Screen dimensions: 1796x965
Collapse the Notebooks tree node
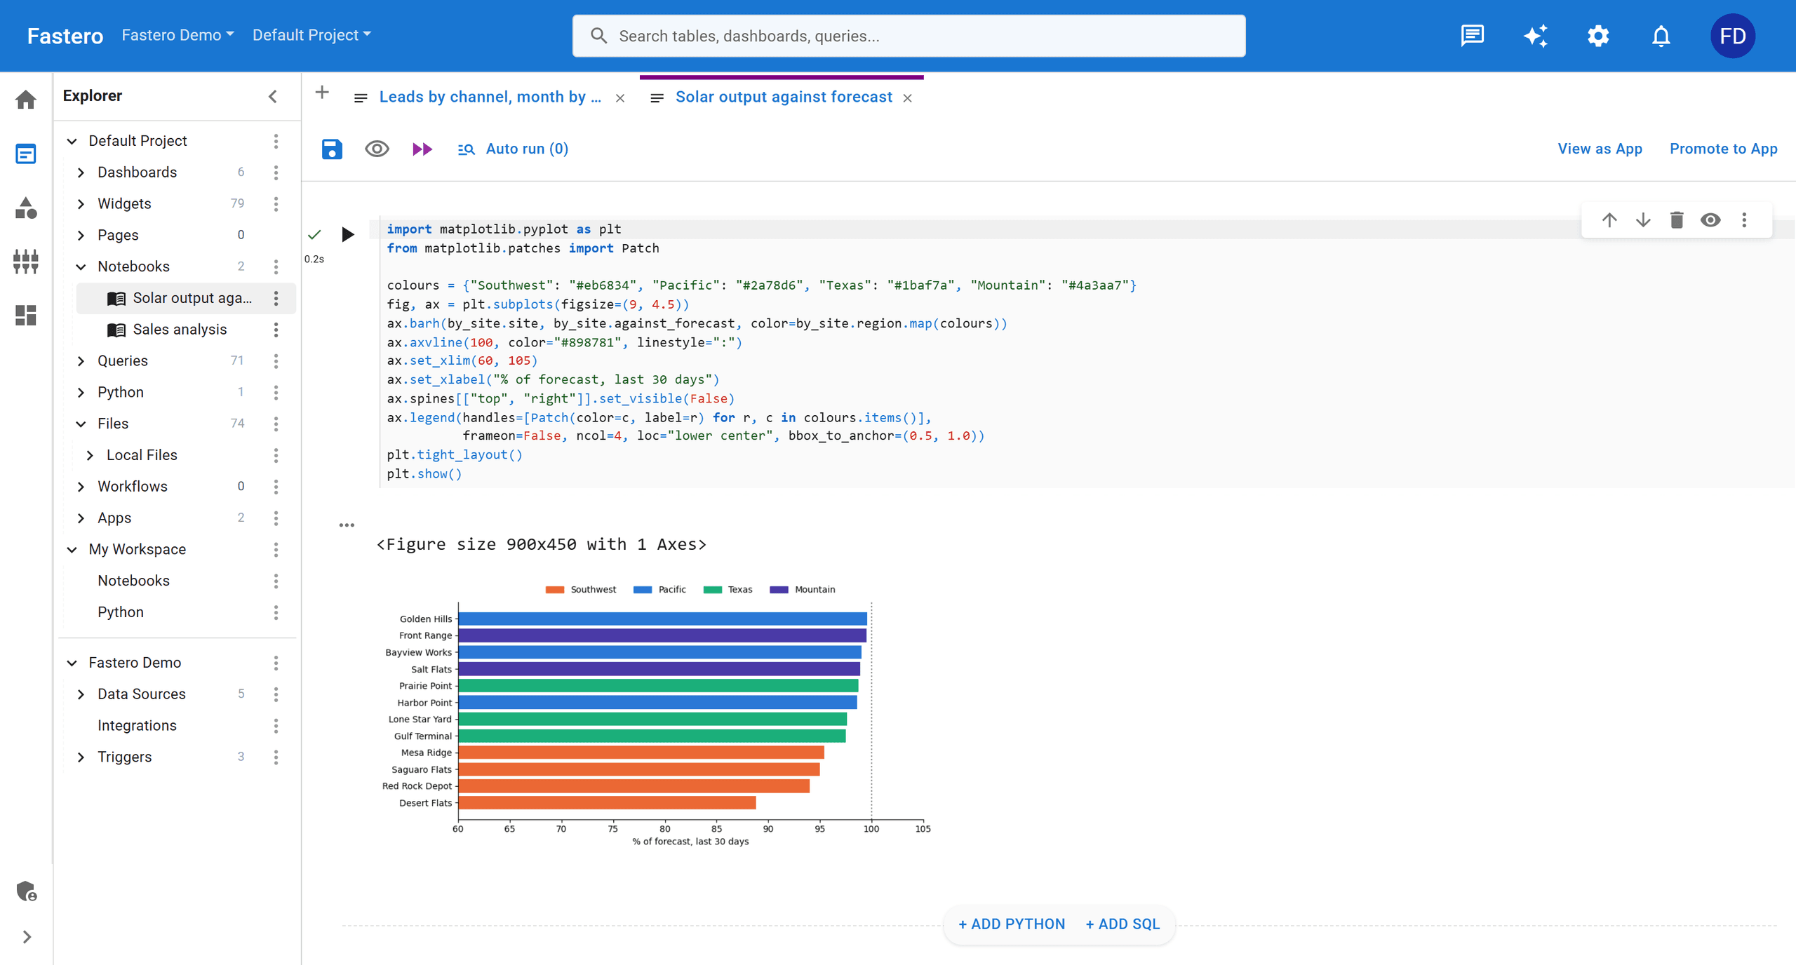click(81, 266)
